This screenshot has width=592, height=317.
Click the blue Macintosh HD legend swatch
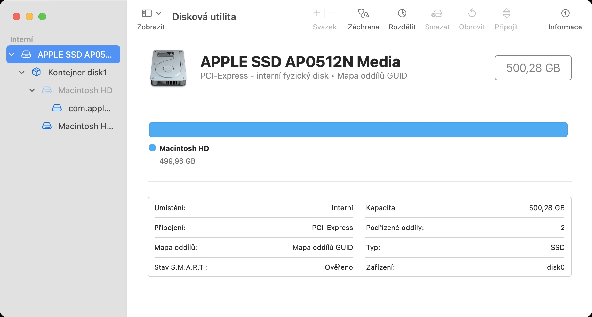[x=152, y=148]
